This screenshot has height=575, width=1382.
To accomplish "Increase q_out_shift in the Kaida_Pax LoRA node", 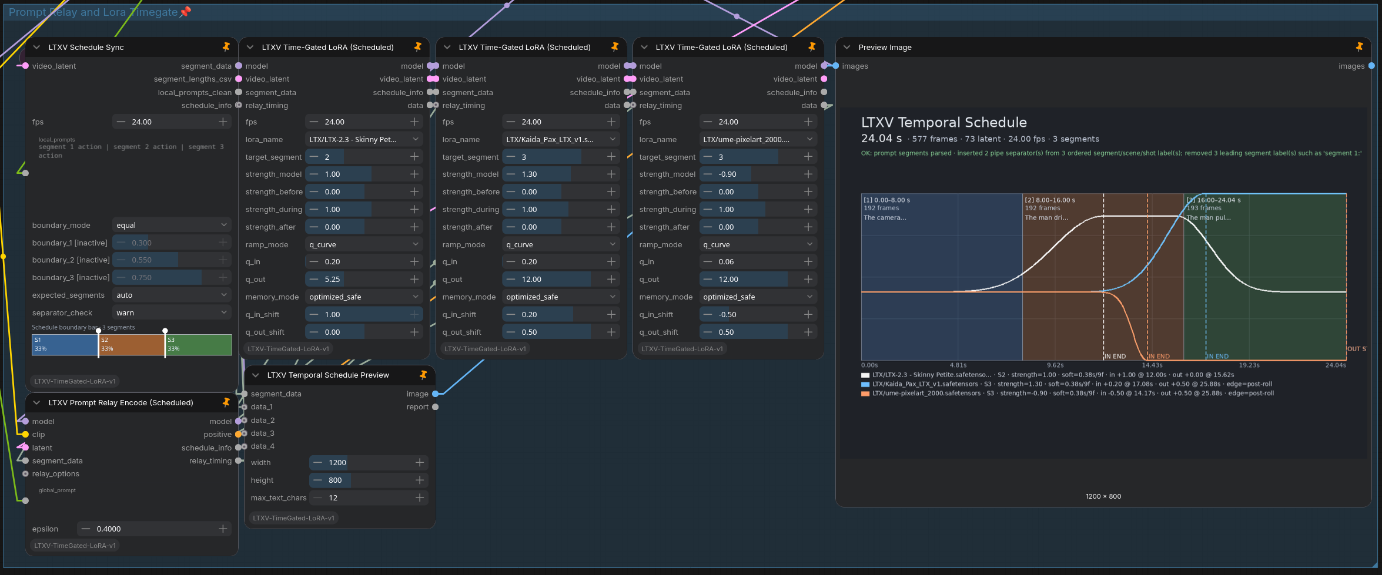I will coord(611,332).
